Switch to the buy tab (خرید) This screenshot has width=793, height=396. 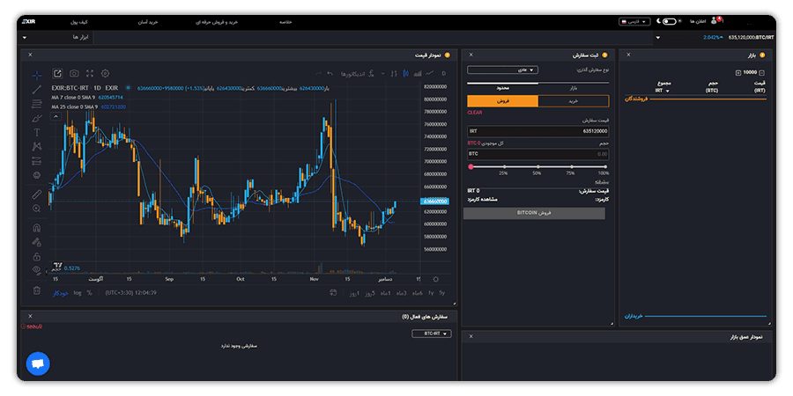tap(573, 101)
